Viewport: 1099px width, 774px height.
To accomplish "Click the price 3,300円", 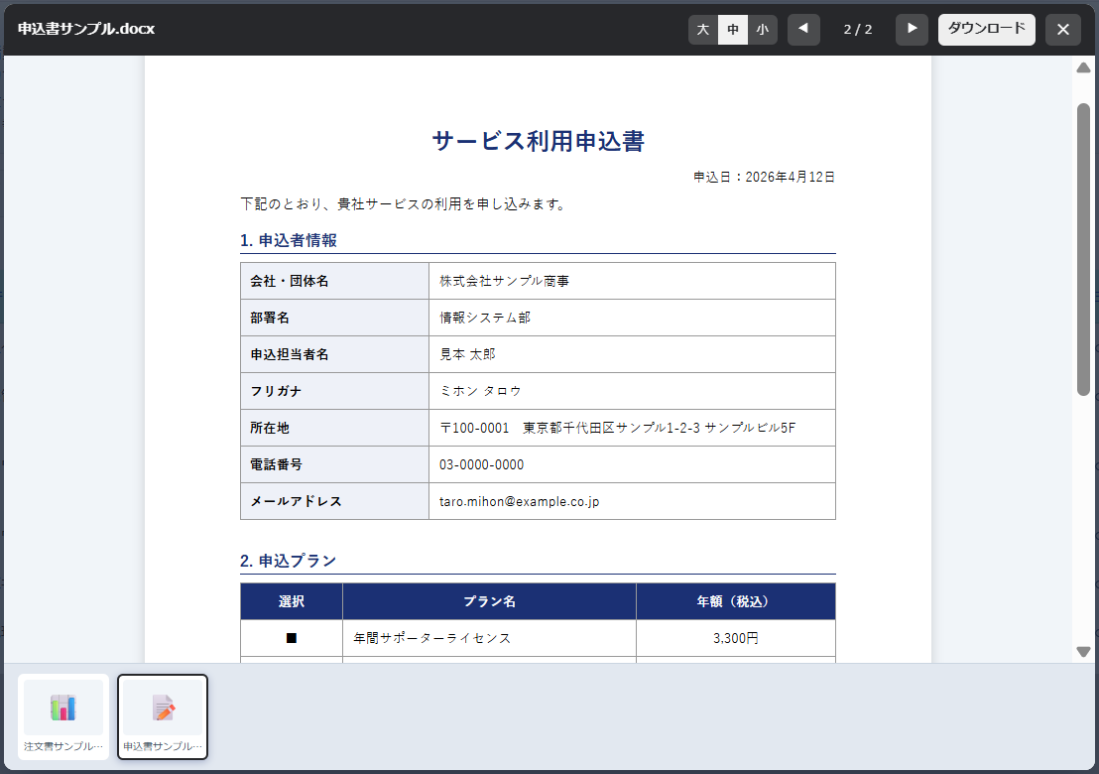I will pyautogui.click(x=736, y=638).
